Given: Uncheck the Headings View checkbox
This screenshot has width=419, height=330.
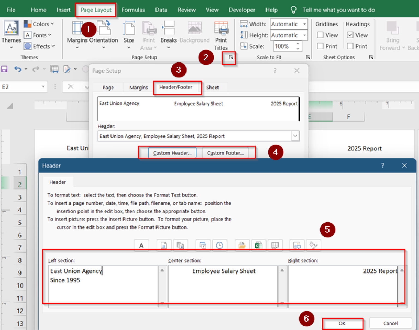Looking at the screenshot, I should point(350,35).
